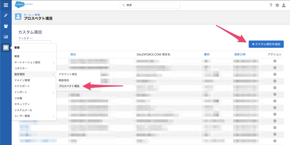Viewport: 290px width, 145px height.
Task: Click the Salesforce Pardot logo
Action: pyautogui.click(x=24, y=4)
